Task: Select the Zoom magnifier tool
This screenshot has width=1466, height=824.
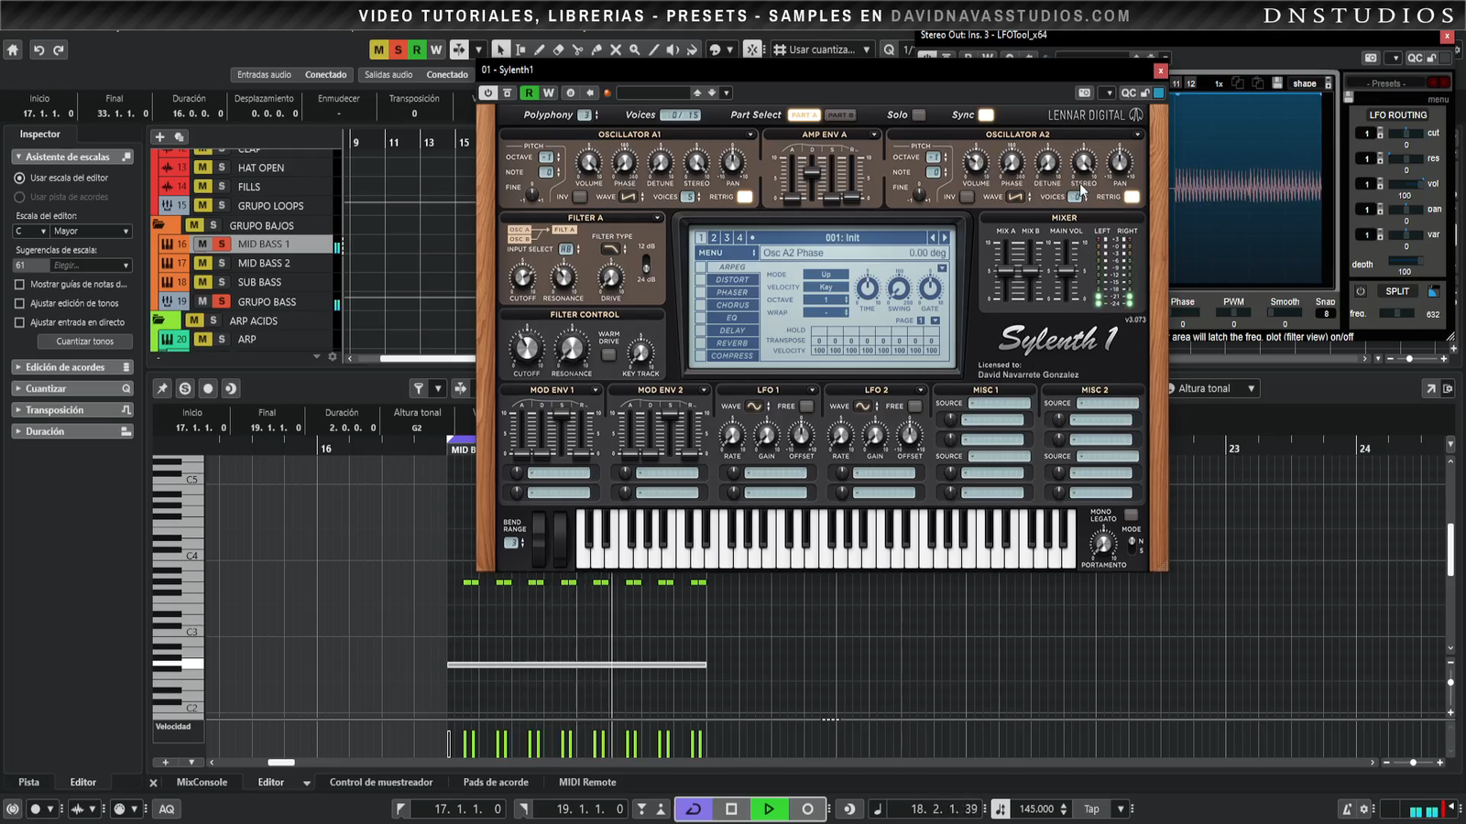Action: (634, 49)
